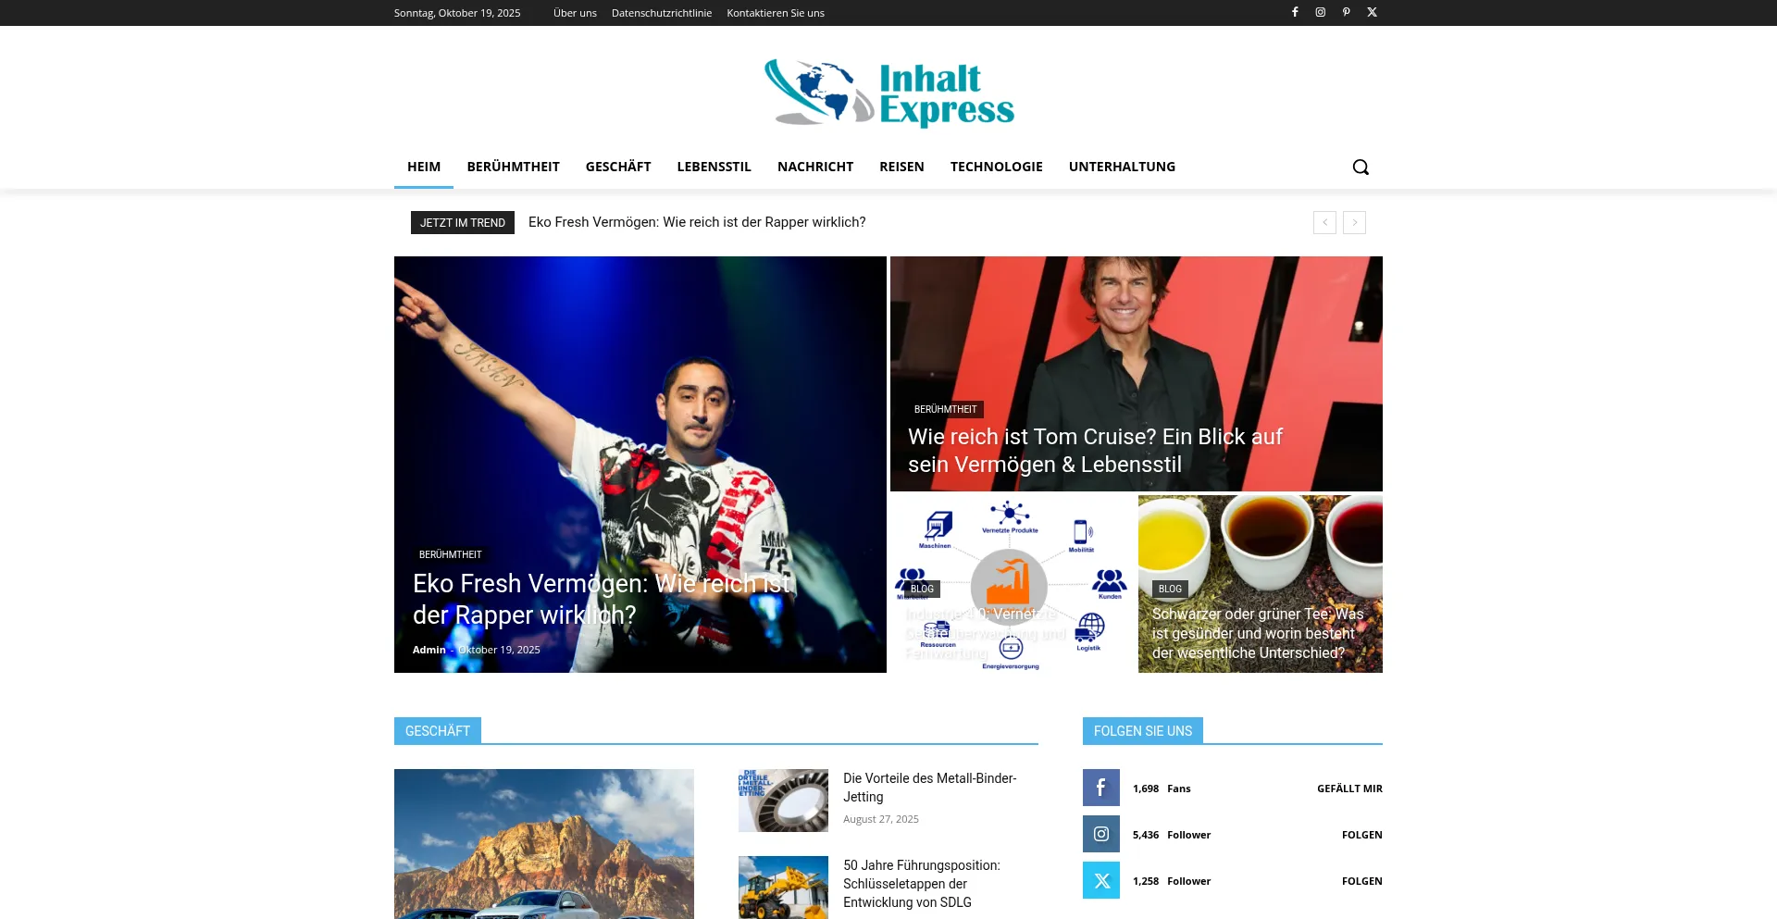Open the search magnifier icon
This screenshot has height=919, width=1777.
(1361, 167)
